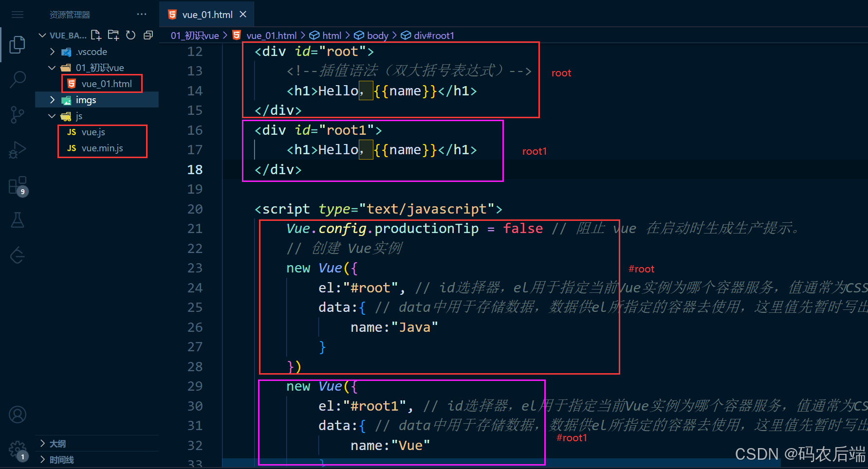Screen dimensions: 868x469
Task: Open the hamburger menu icon
Action: [x=18, y=15]
